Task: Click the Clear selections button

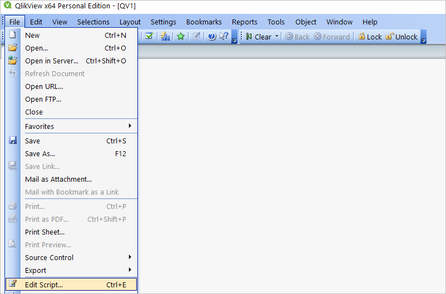Action: point(258,37)
